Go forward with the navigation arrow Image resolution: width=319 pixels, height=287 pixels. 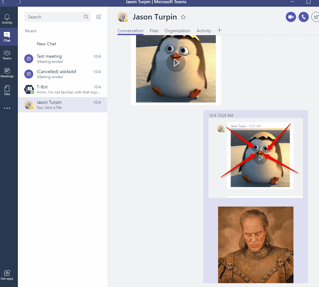19,2
